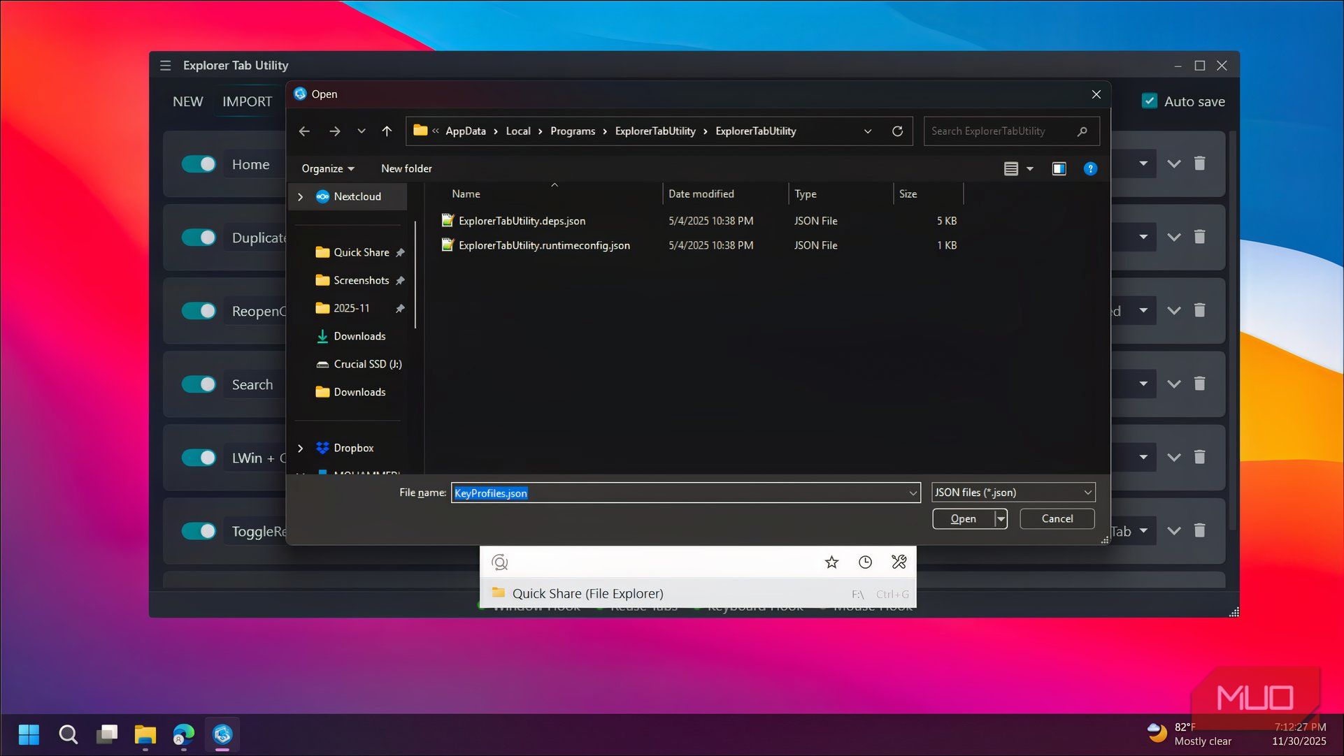Open the Organize dropdown menu
This screenshot has height=756, width=1344.
point(328,168)
